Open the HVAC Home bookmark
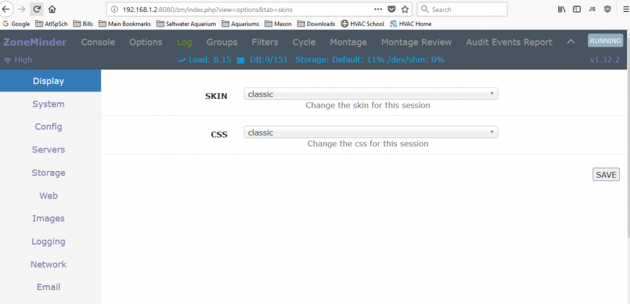The height and width of the screenshot is (304, 630). (x=411, y=24)
